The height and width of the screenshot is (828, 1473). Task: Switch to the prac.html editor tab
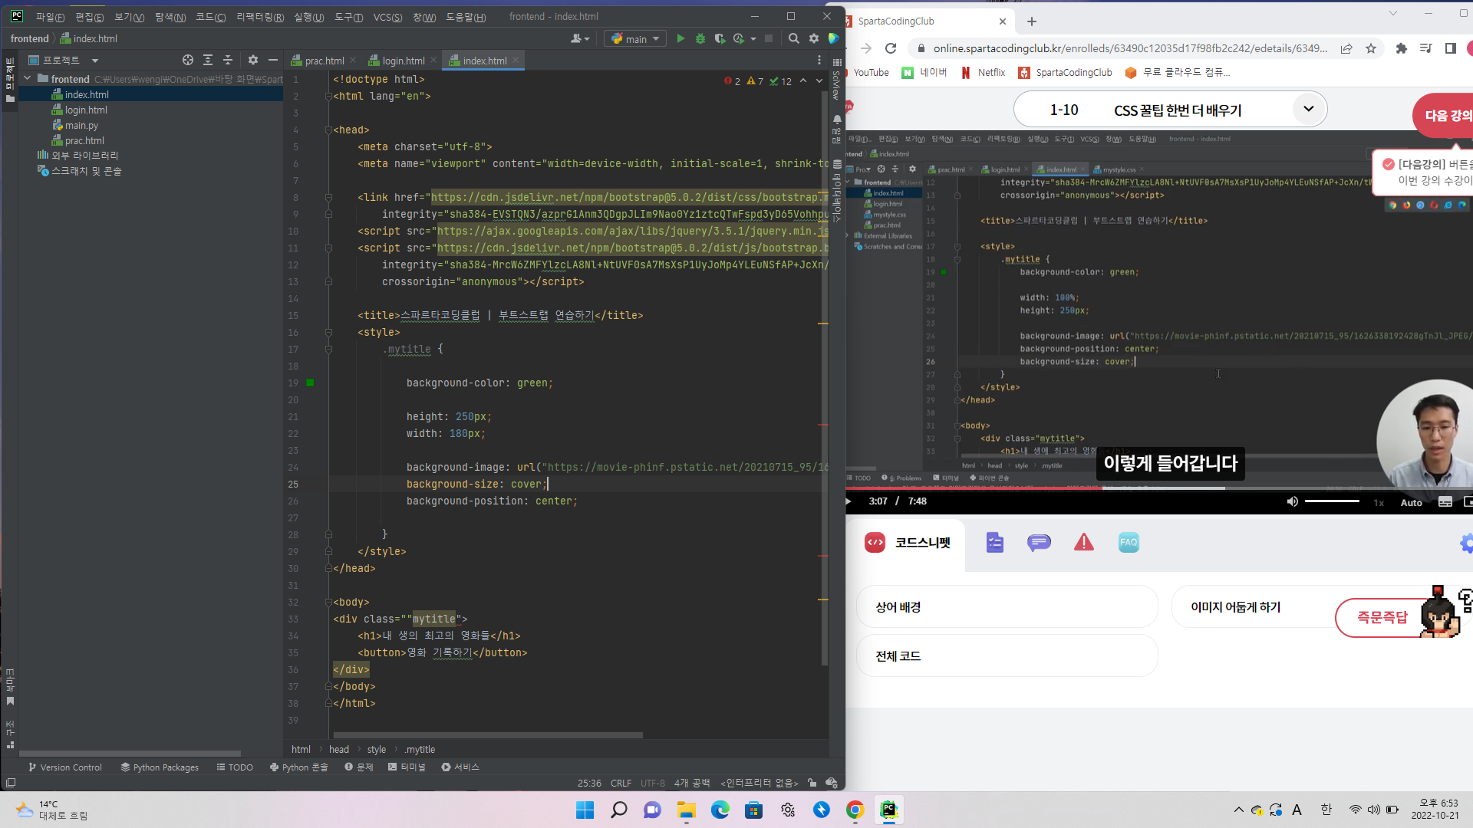click(x=324, y=61)
